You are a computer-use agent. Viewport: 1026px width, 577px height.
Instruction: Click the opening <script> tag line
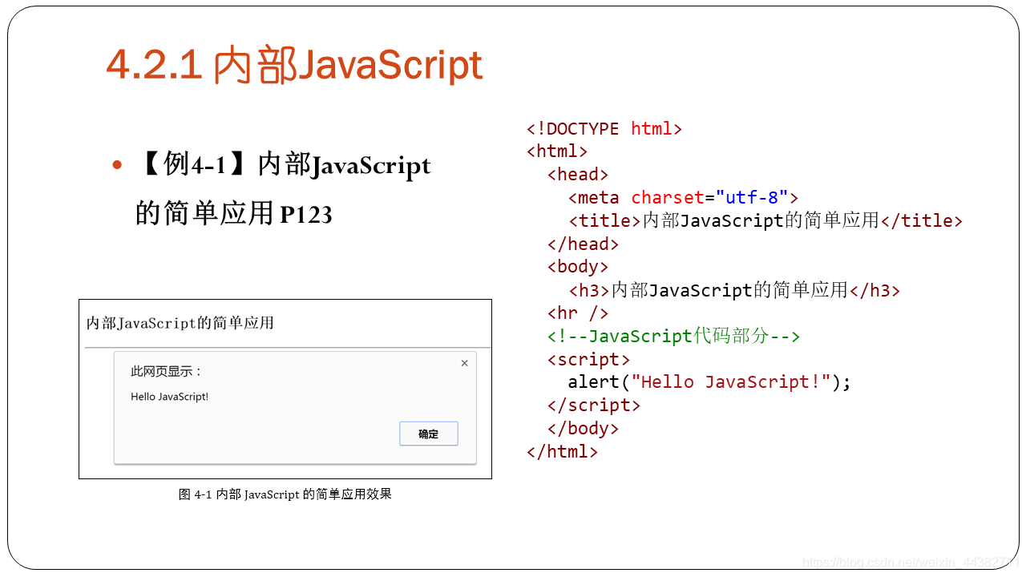[x=588, y=359]
